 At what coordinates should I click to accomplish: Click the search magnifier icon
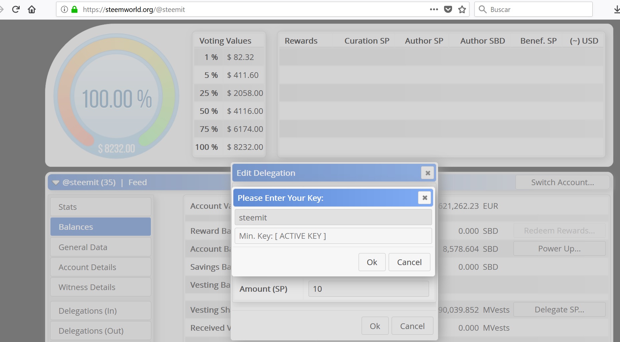(482, 9)
